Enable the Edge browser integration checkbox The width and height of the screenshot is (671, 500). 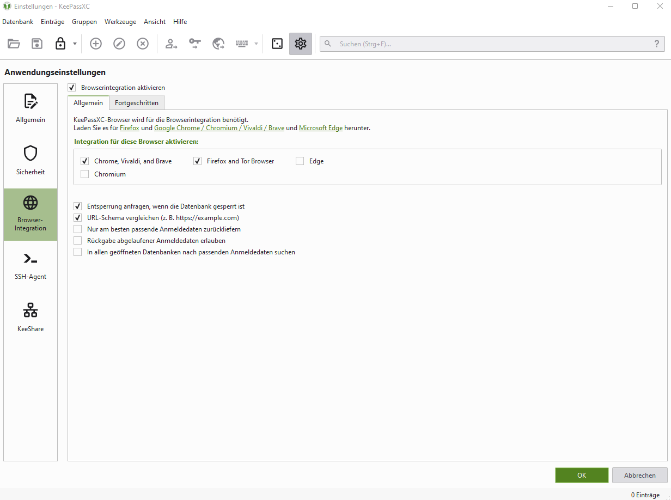point(300,161)
